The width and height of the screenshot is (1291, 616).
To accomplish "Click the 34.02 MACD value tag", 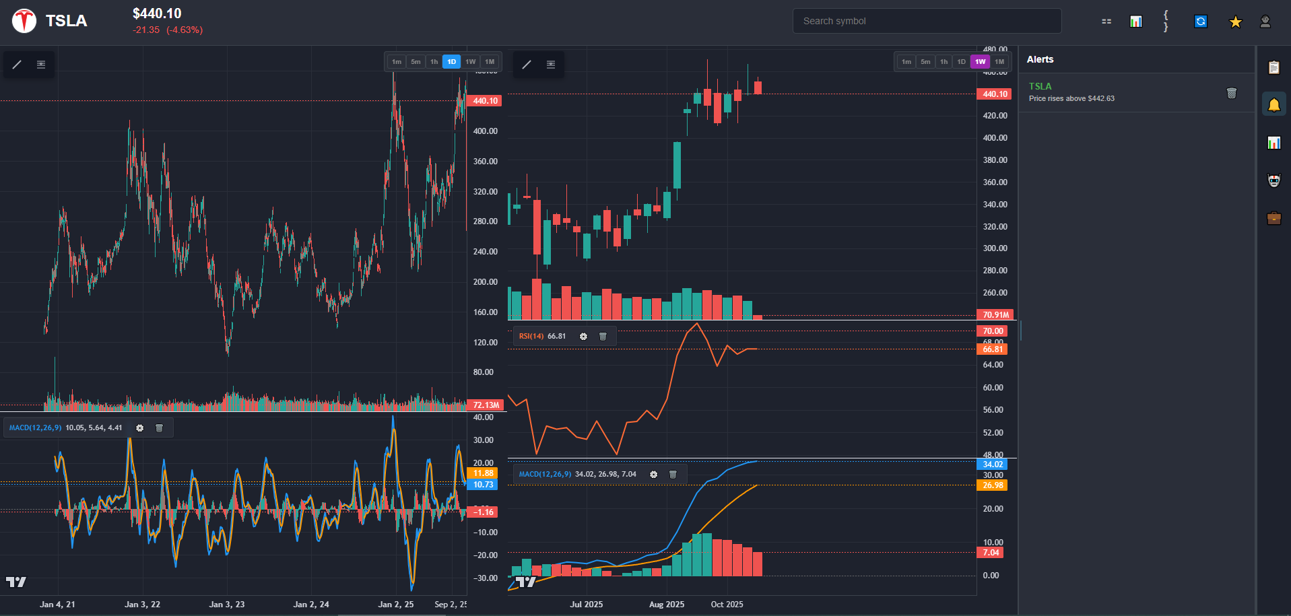I will (x=992, y=465).
